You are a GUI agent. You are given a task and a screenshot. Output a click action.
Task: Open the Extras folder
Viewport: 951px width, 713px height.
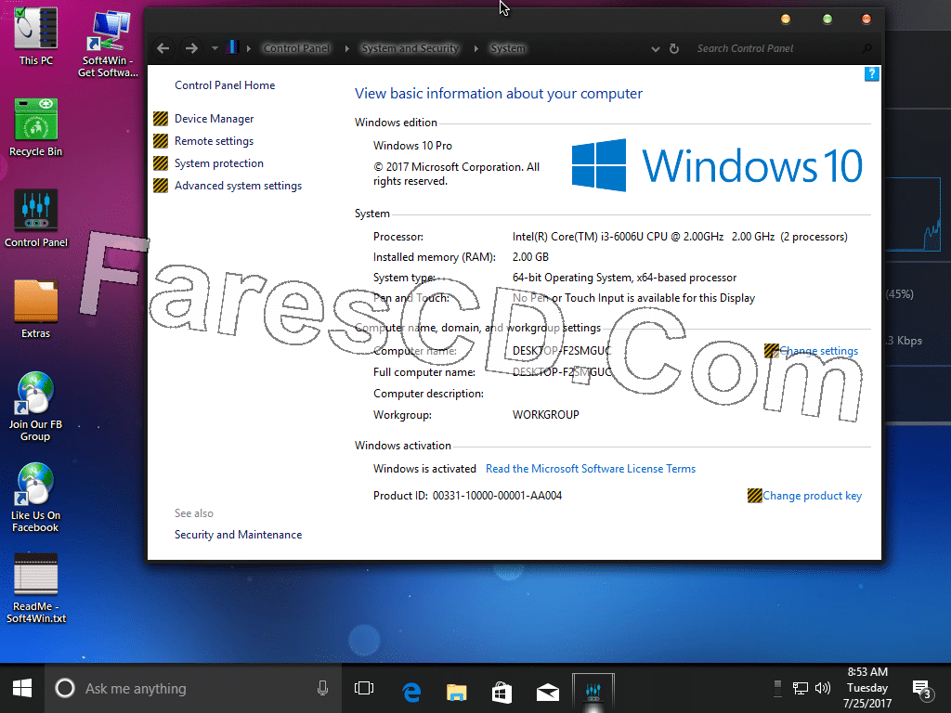[x=36, y=308]
